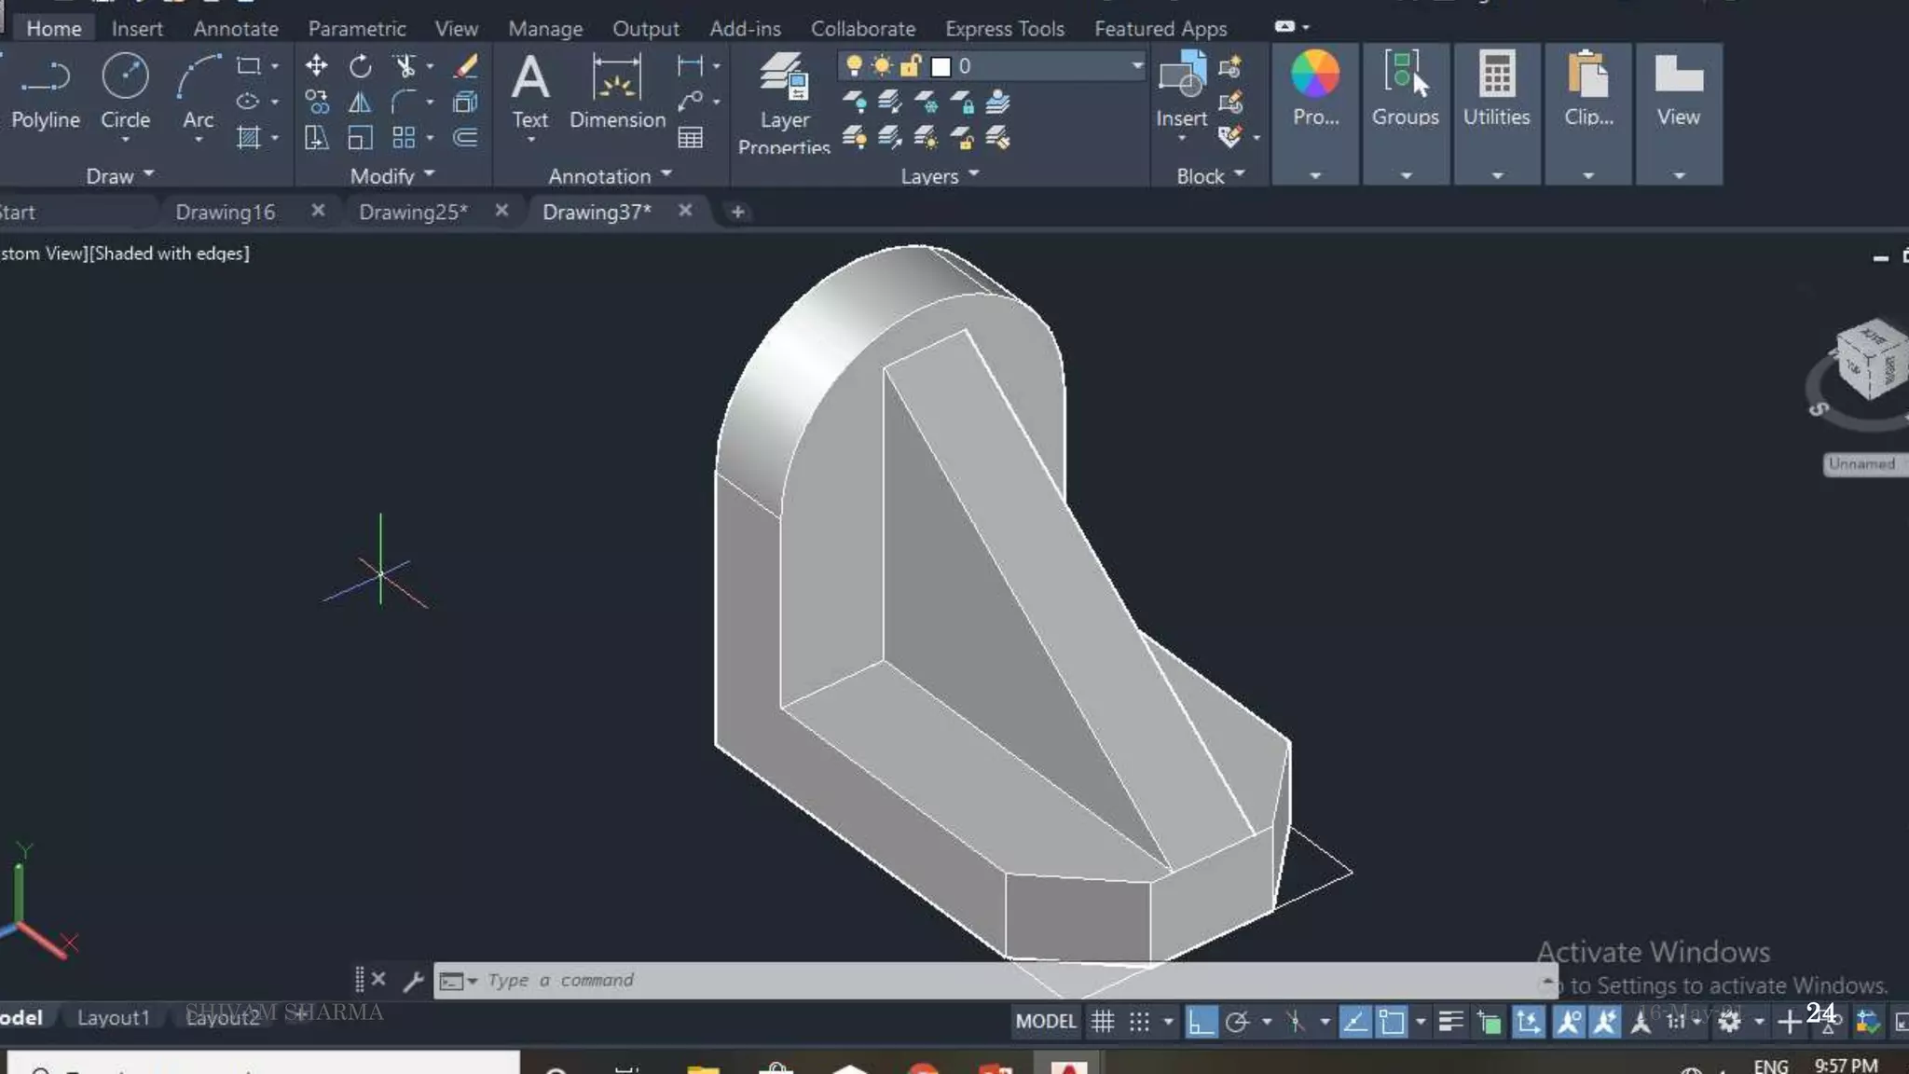Switch to the Annotate ribbon tab
The image size is (1909, 1074).
(236, 28)
